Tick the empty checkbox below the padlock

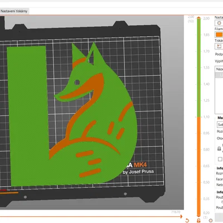[220, 159]
